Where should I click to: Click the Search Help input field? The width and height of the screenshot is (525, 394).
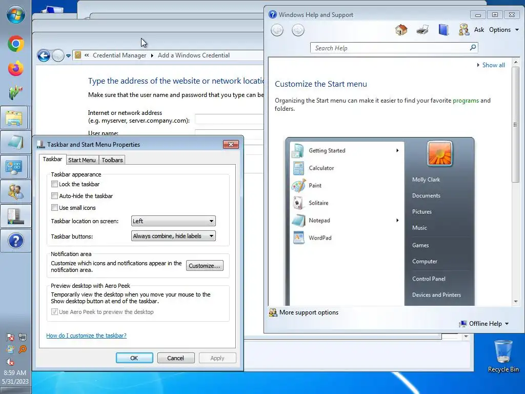point(390,48)
